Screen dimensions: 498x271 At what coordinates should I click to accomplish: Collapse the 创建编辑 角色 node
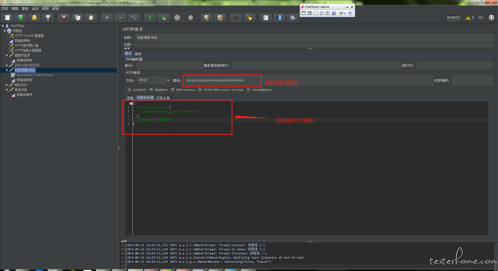click(x=7, y=70)
